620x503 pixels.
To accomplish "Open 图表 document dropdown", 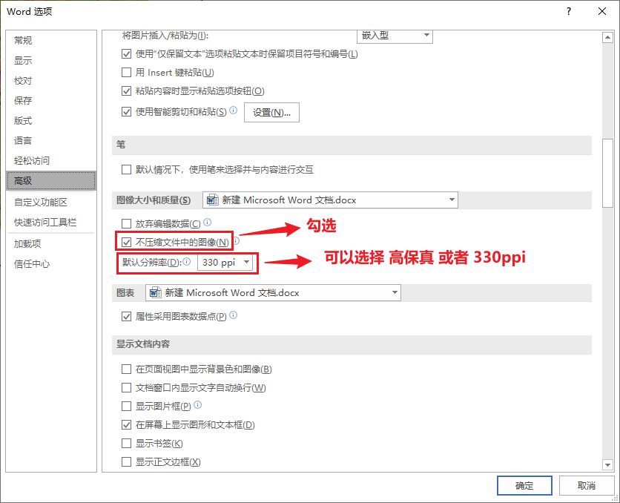I will tap(273, 292).
